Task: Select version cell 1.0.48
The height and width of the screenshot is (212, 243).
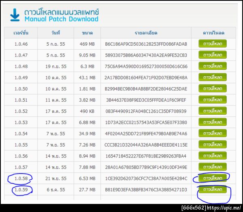Action: [21, 67]
